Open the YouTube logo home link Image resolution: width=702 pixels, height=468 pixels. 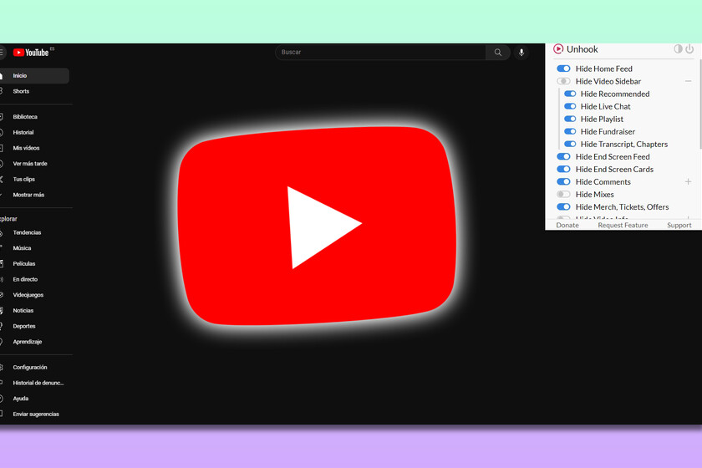[31, 53]
